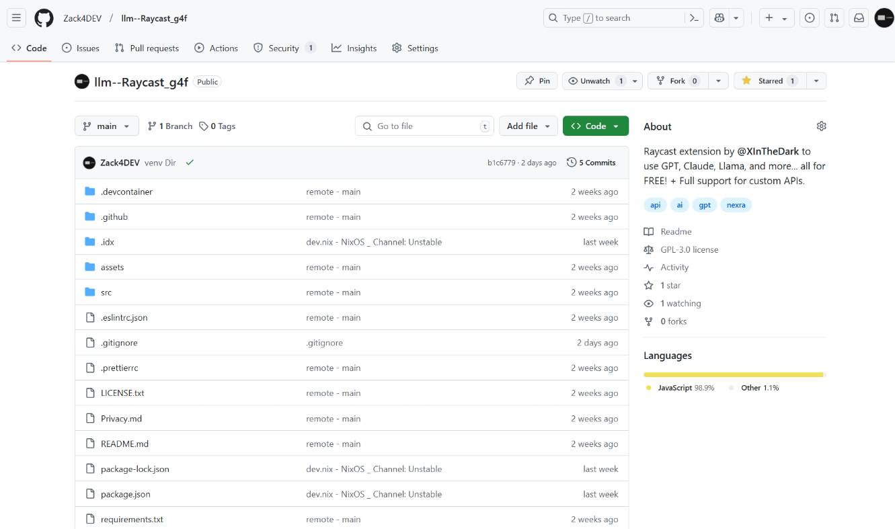The height and width of the screenshot is (529, 895).
Task: Open the README.md file
Action: coord(125,444)
